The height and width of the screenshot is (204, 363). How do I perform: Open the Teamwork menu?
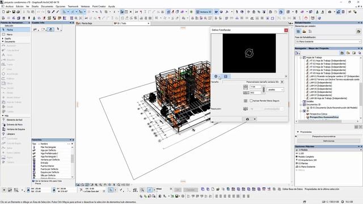point(73,6)
